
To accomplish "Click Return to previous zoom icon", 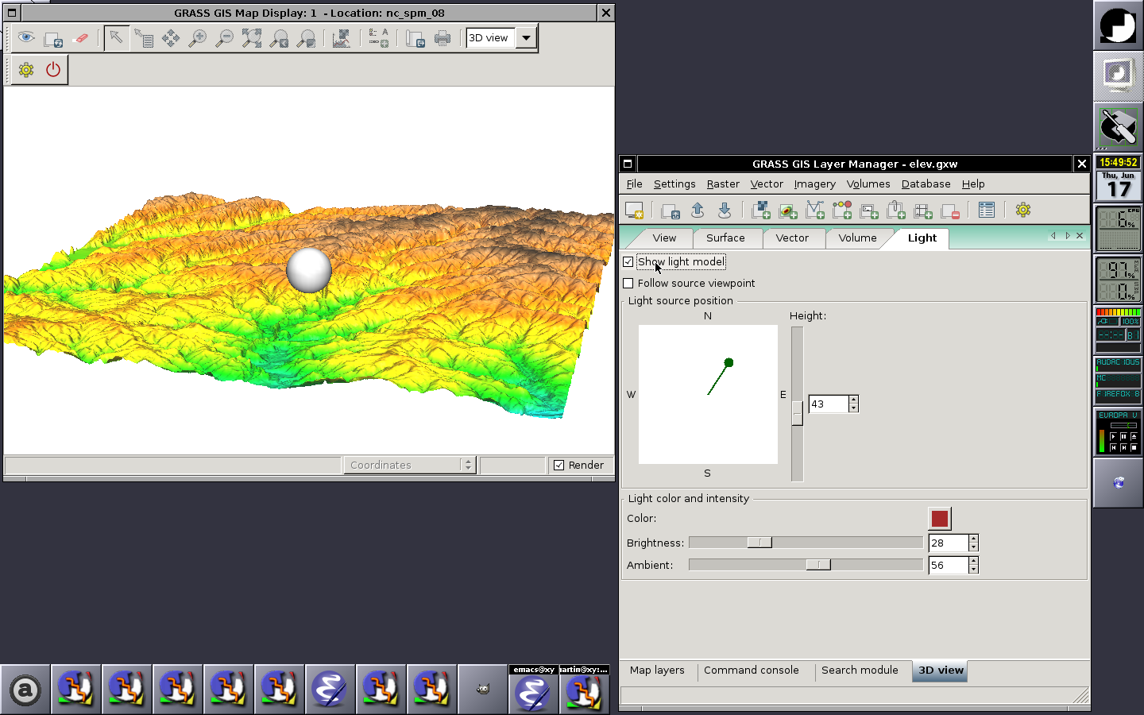I will pyautogui.click(x=279, y=38).
